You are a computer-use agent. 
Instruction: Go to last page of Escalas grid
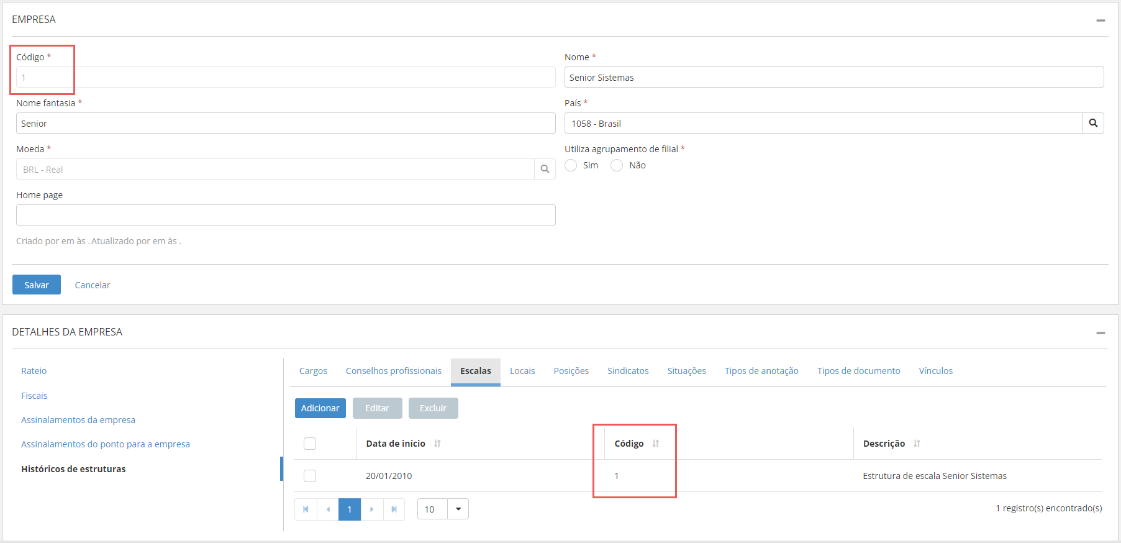394,509
